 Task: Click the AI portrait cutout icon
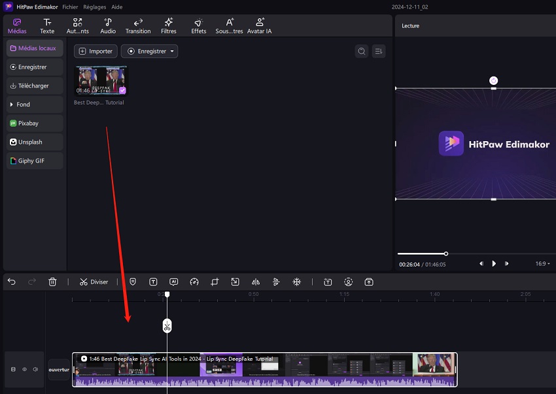(x=348, y=282)
